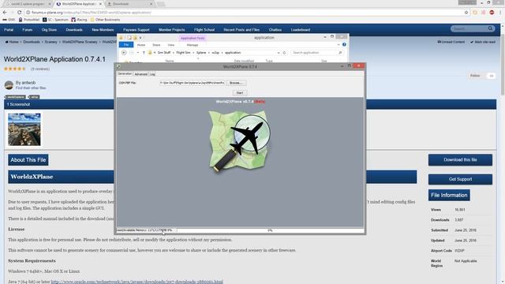Click 'Sim Stuff' in the Explorer breadcrumb
The height and width of the screenshot is (284, 505).
[164, 53]
